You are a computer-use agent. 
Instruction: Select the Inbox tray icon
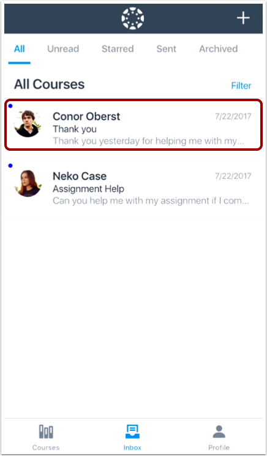(x=132, y=431)
